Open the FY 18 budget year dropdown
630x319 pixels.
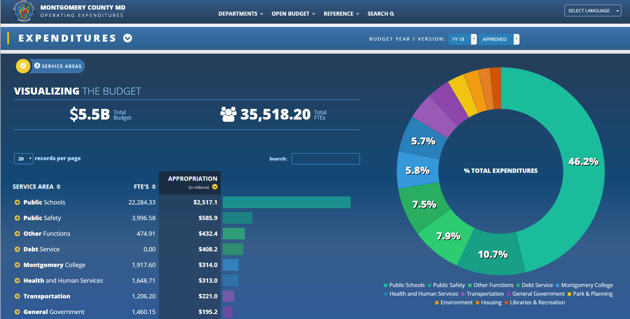coord(463,39)
